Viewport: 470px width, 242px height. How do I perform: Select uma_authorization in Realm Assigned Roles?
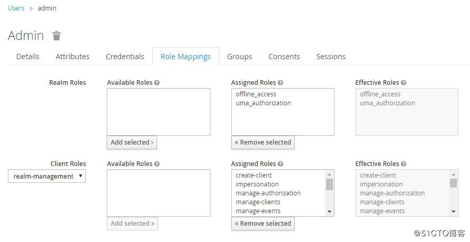click(x=263, y=103)
